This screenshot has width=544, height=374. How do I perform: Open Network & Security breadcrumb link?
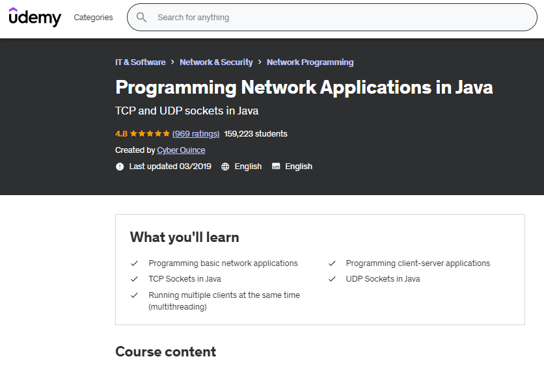216,62
